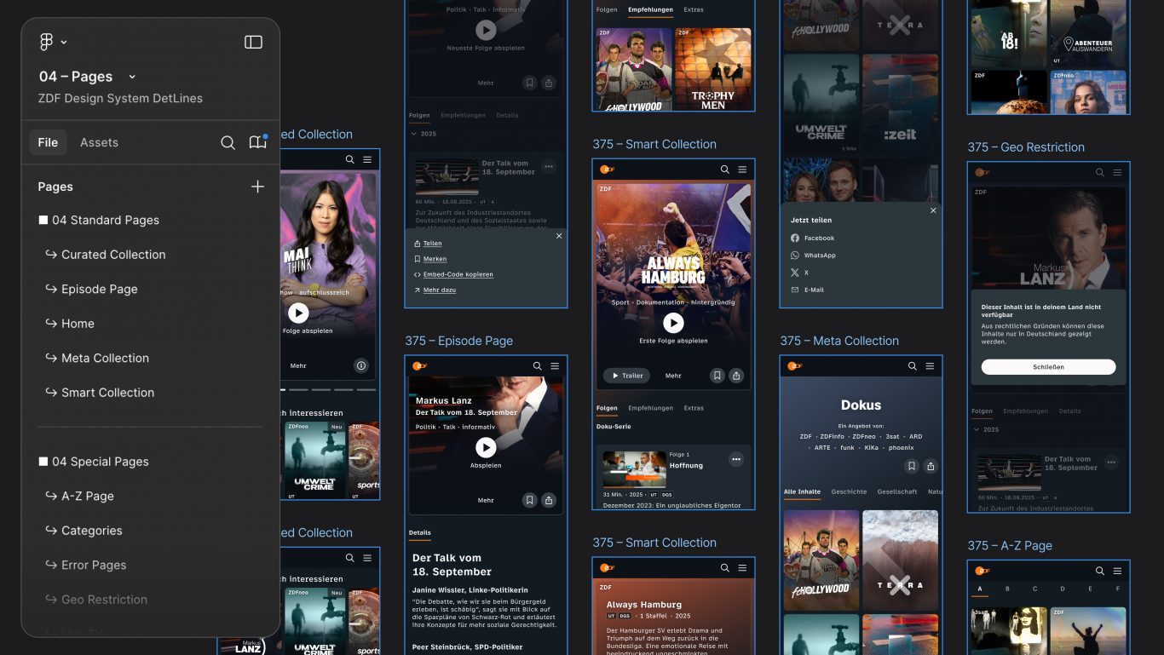Close the 'Jetzt teilen' share sheet
This screenshot has height=655, width=1164.
pos(933,210)
